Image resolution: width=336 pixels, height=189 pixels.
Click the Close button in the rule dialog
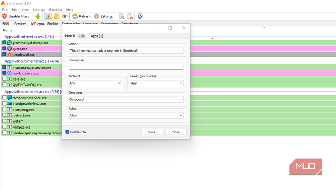coord(176,132)
